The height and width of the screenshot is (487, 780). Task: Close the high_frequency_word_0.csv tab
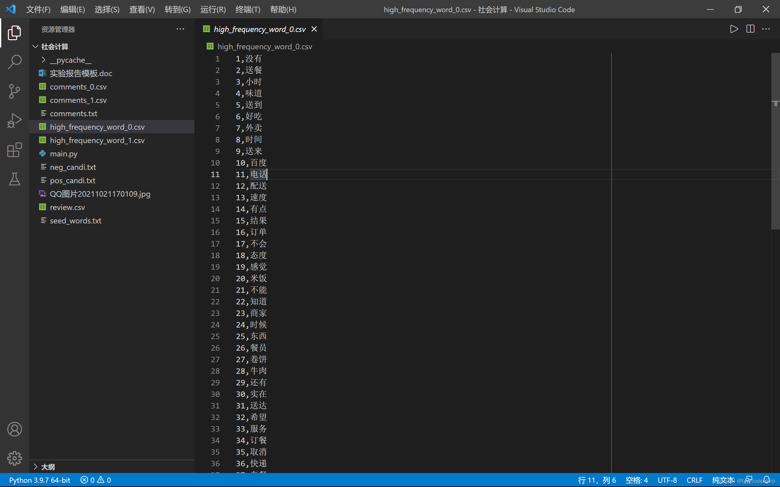click(314, 29)
